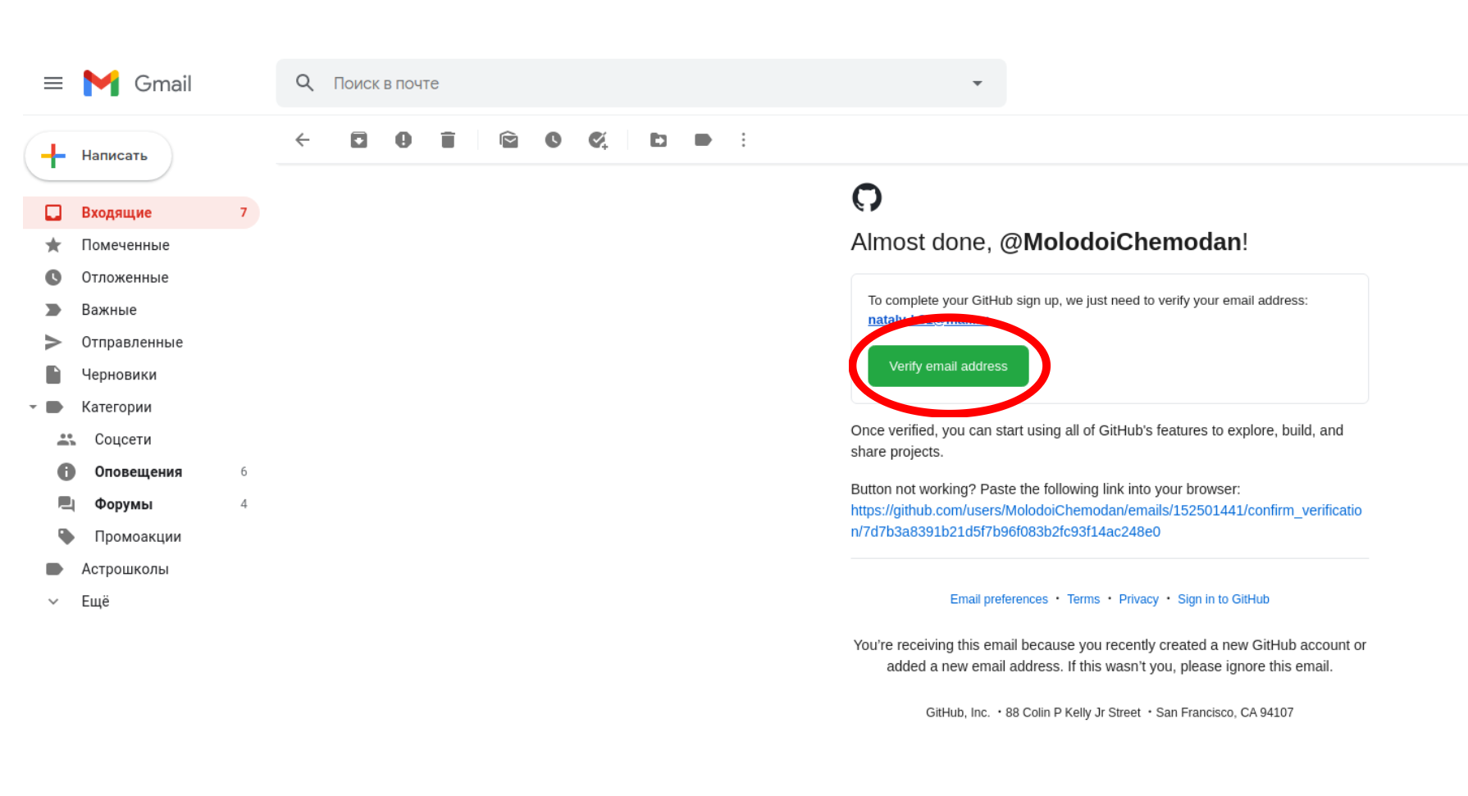Delete email with trash icon
The width and height of the screenshot is (1468, 796).
tap(448, 140)
